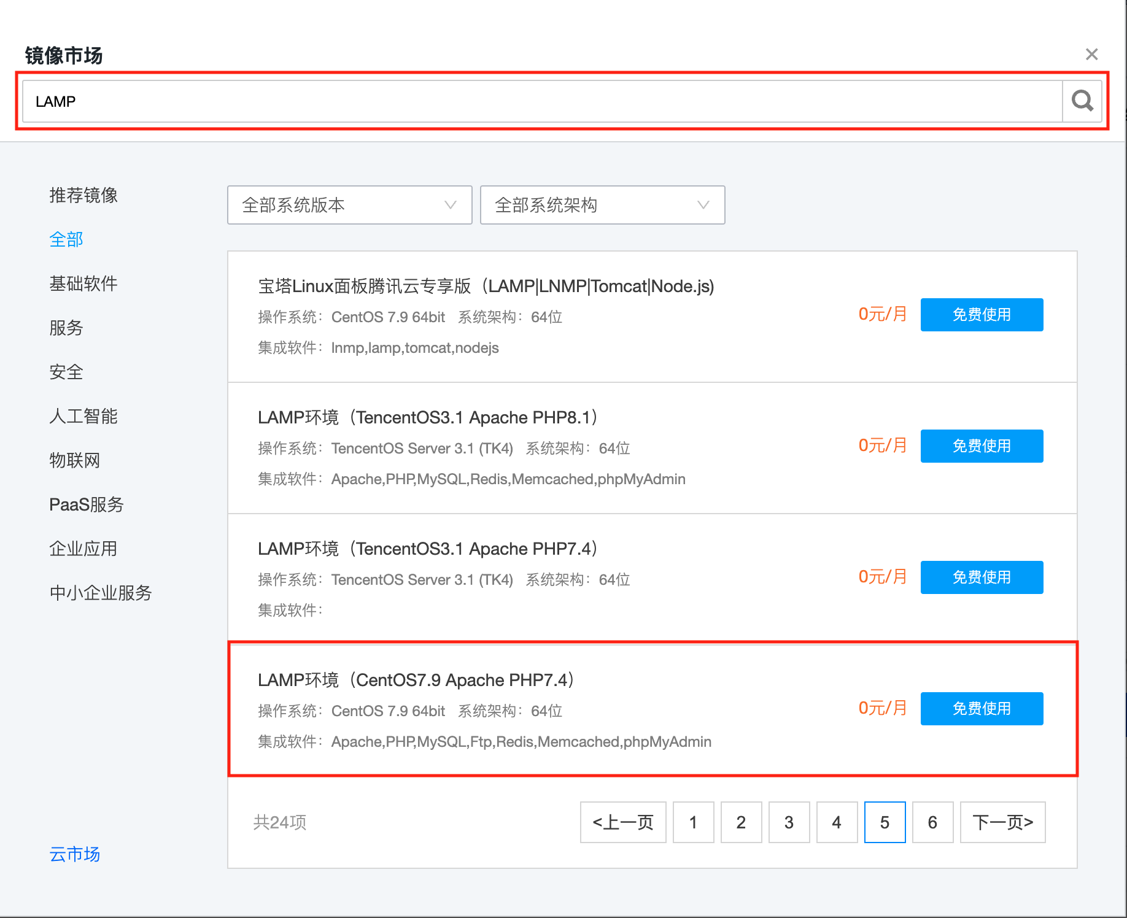Open the 全部系统架构 dropdown
Screen dimensions: 1127x918
(603, 205)
